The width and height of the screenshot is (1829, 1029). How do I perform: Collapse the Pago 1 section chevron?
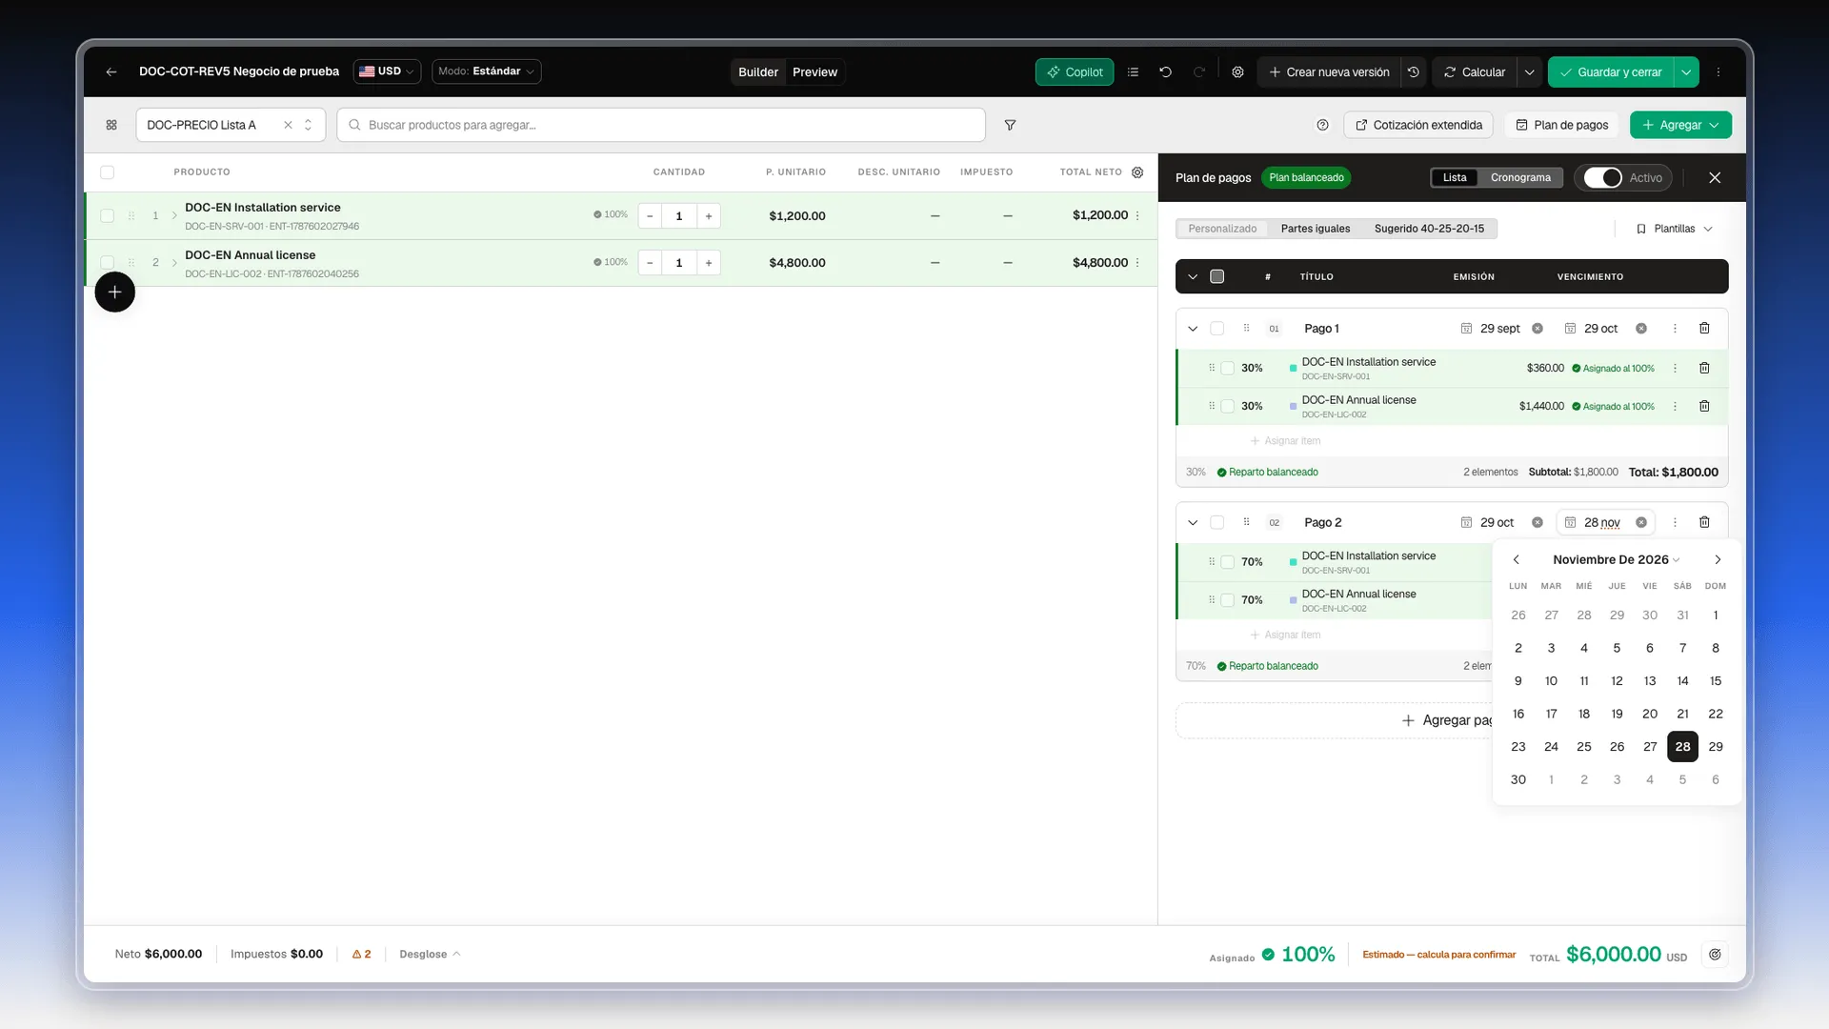tap(1193, 329)
